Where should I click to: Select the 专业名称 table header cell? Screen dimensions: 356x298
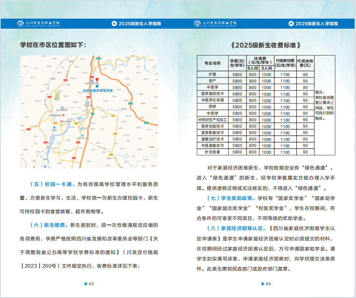pyautogui.click(x=212, y=63)
